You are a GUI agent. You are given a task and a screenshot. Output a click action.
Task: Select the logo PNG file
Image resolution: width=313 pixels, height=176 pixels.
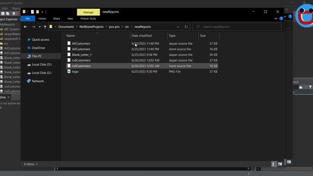pos(142,71)
